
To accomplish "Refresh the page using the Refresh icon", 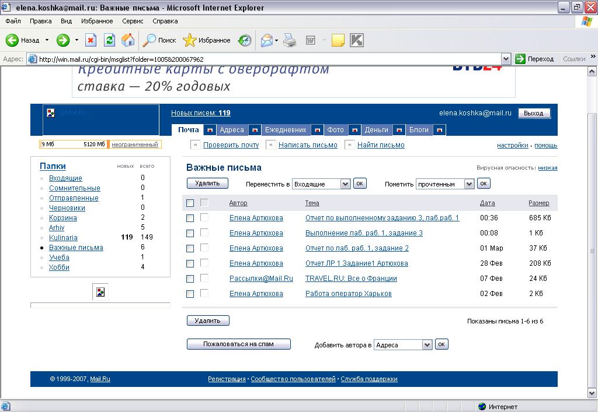I will [109, 40].
